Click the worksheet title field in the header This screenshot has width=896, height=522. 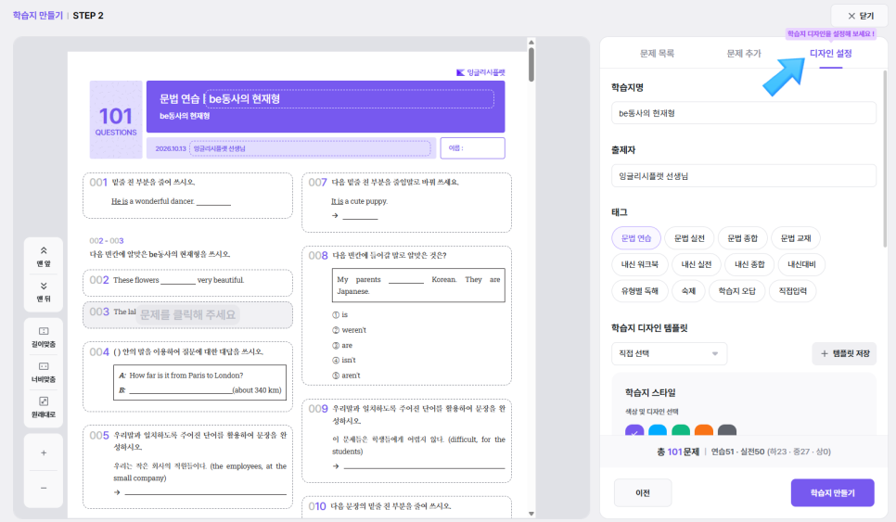click(x=349, y=99)
